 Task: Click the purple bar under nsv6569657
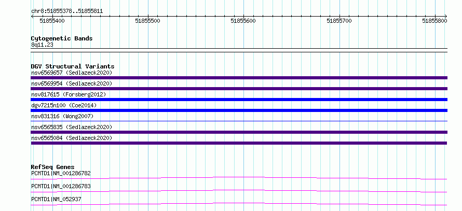[239, 78]
